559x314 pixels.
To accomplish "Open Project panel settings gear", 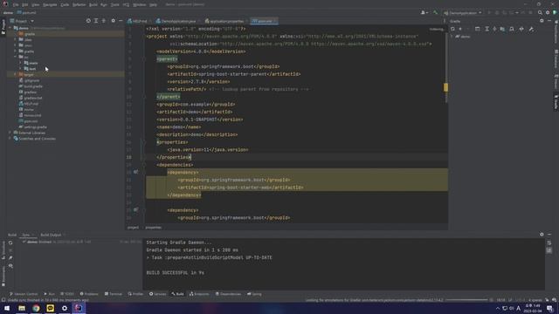I will 114,21.
